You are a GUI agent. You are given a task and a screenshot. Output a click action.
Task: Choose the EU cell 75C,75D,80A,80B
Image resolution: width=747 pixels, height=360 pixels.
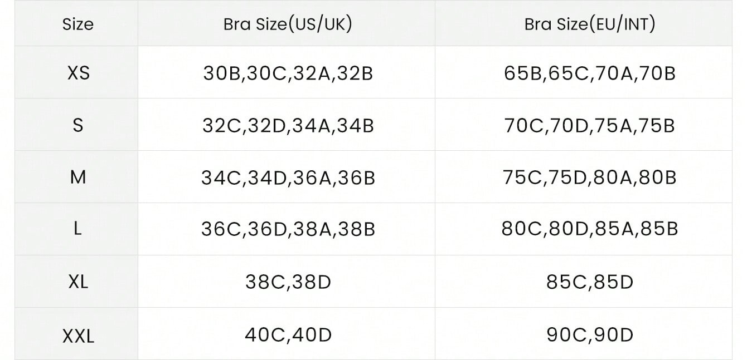click(590, 177)
